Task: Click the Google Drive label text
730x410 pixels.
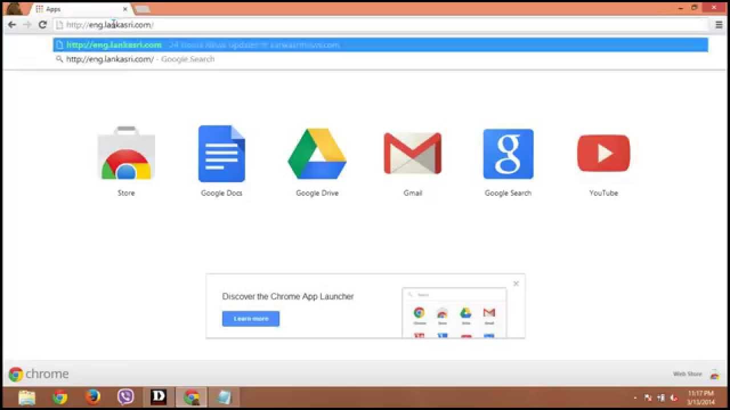Action: coord(317,193)
